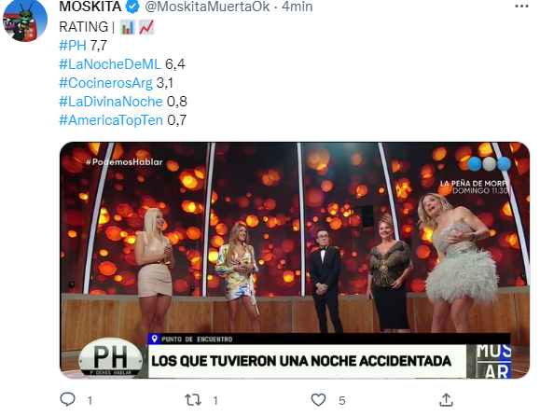This screenshot has width=540, height=416.
Task: Visit the #LaDivinaNoche hashtag
Action: coord(111,102)
